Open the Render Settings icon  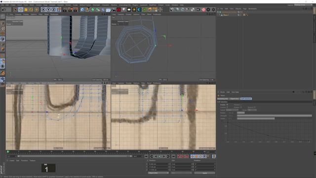tap(76, 9)
